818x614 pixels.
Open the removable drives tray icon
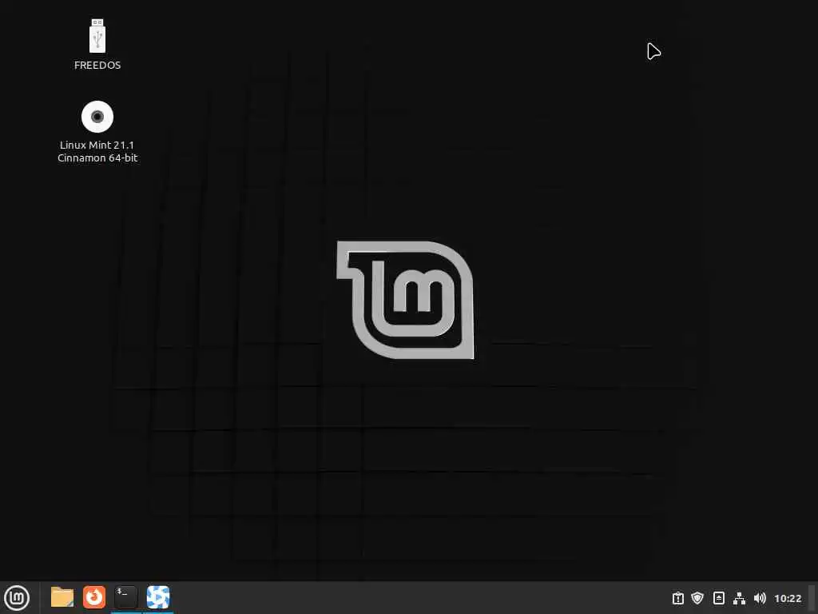(718, 598)
